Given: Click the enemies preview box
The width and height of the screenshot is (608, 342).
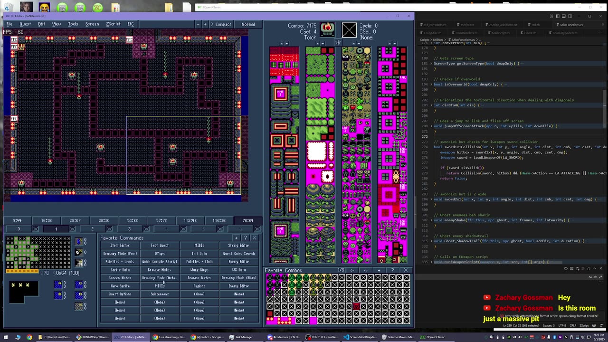Looking at the screenshot, I should [x=24, y=292].
